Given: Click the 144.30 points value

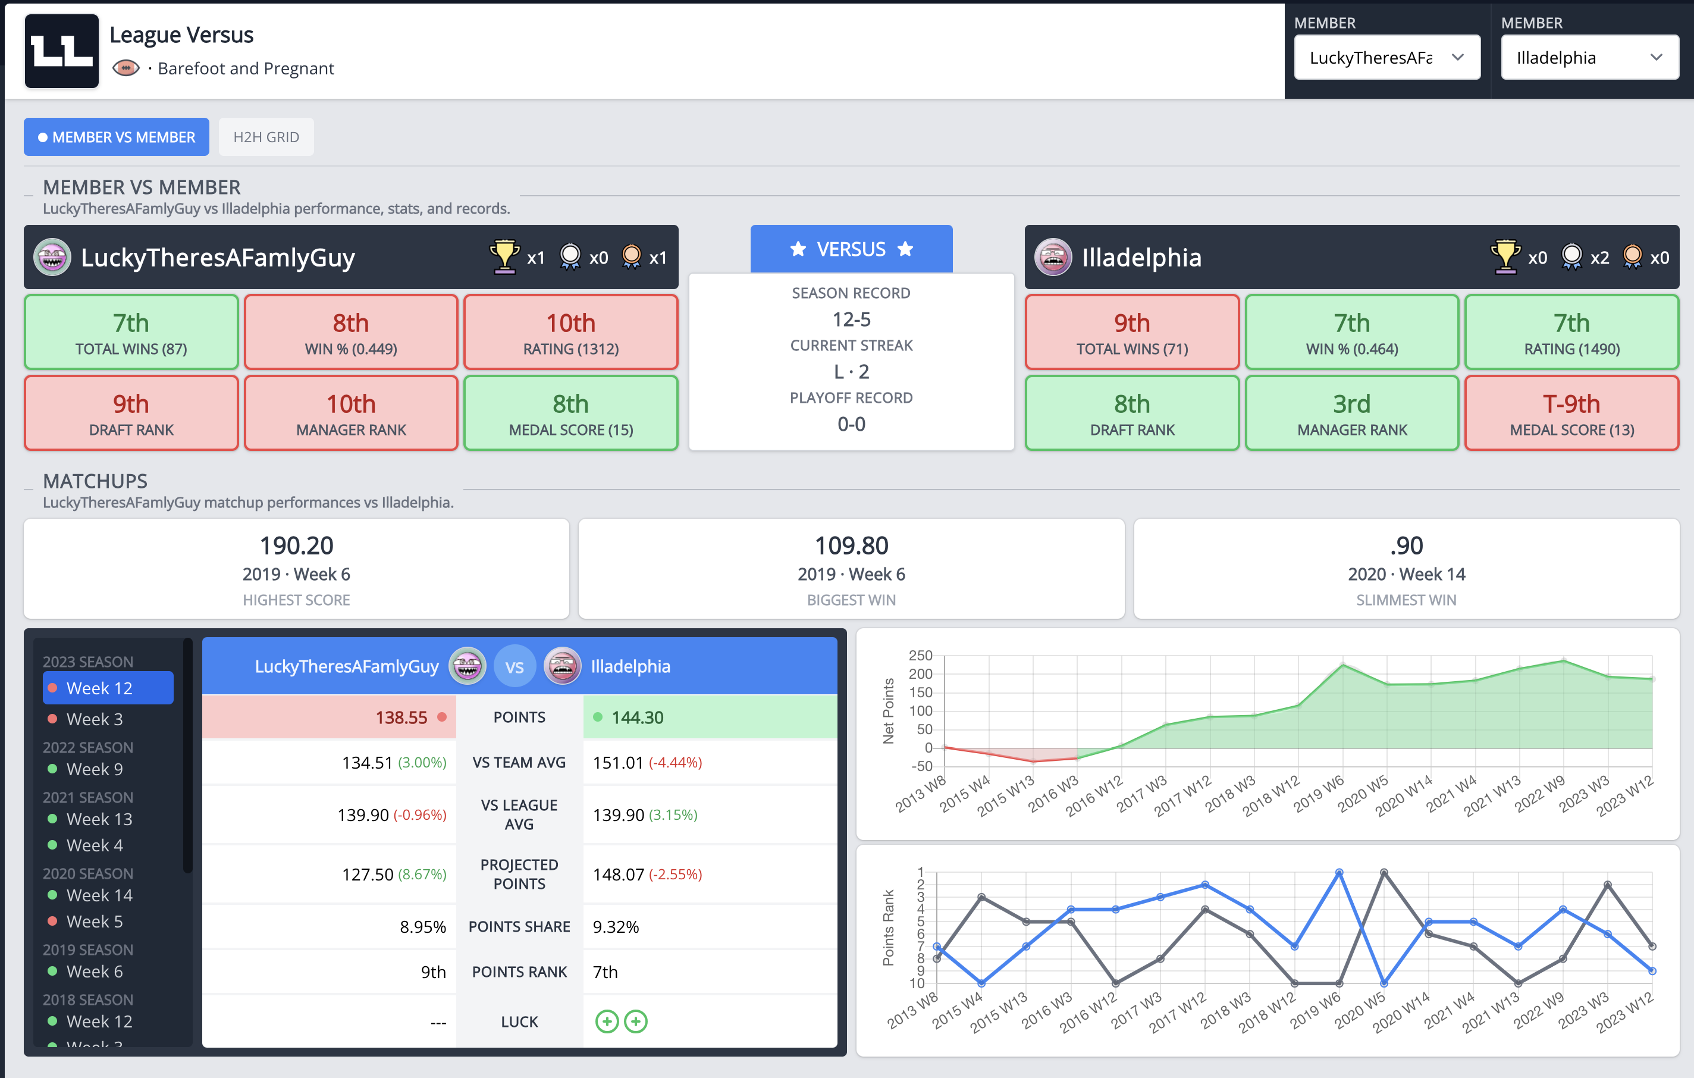Looking at the screenshot, I should click(638, 717).
